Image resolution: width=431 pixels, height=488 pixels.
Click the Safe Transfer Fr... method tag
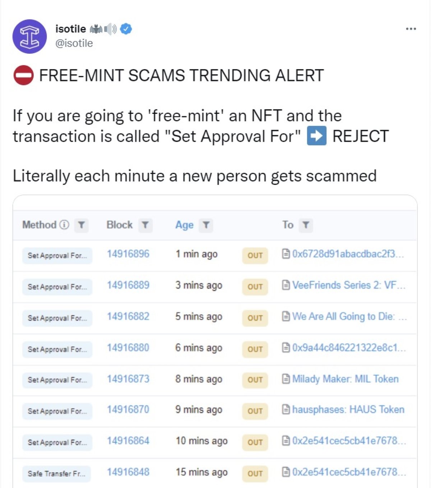[56, 474]
